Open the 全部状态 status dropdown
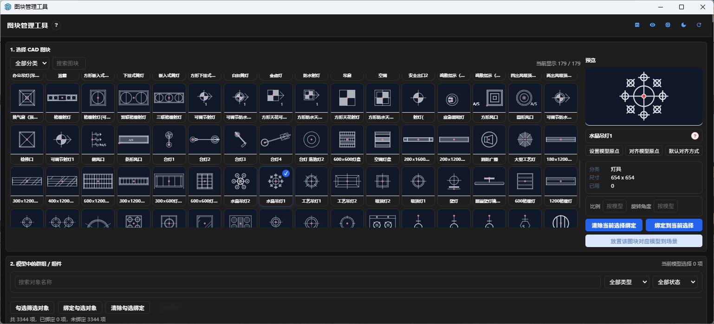The image size is (714, 324). point(675,282)
